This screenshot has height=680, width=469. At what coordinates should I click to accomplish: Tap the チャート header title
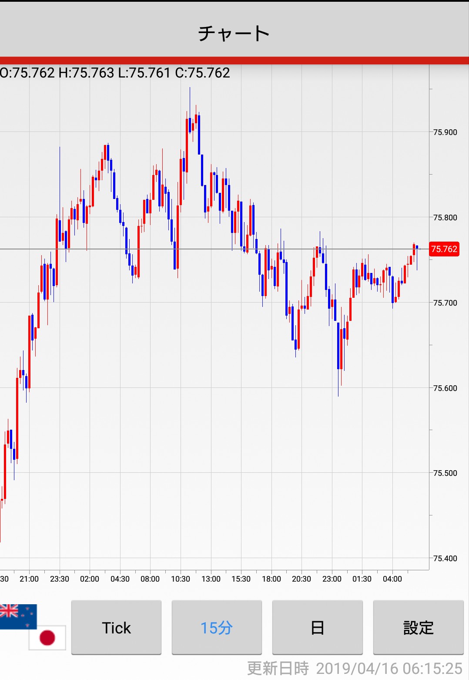click(234, 33)
